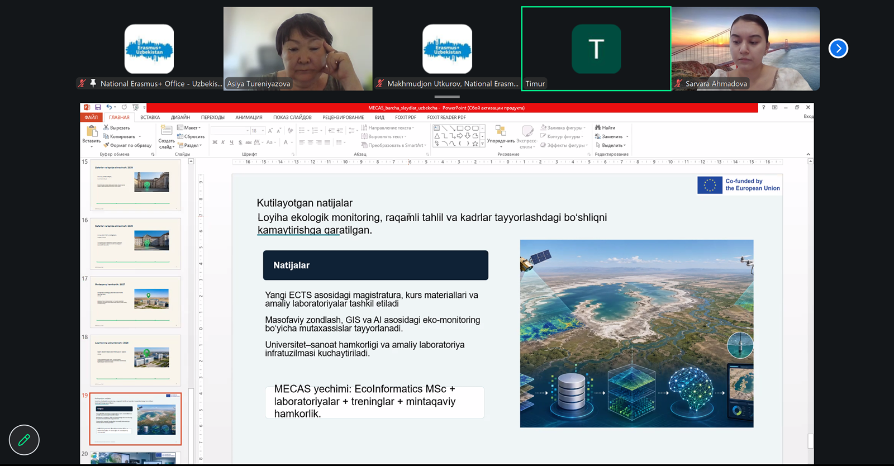Apply a numbered list to the text
Image resolution: width=894 pixels, height=466 pixels.
pos(315,131)
